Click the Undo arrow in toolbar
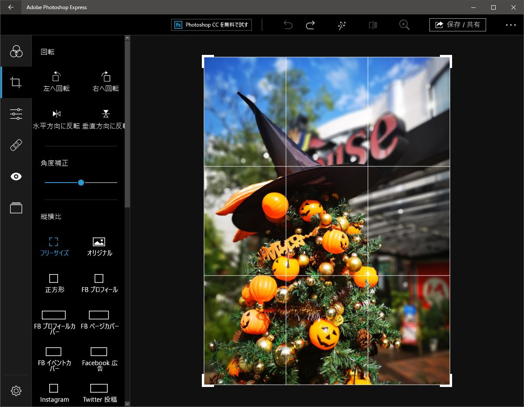This screenshot has width=524, height=407. (x=288, y=25)
